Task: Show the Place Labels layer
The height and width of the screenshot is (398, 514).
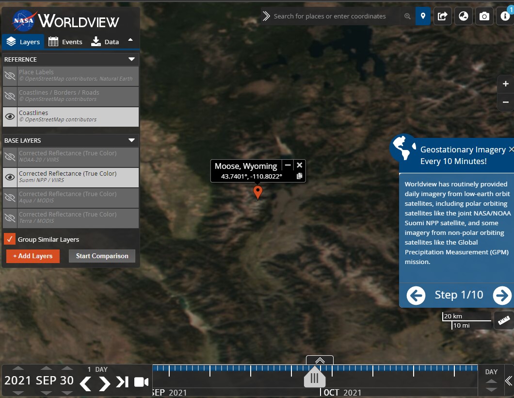Action: coord(10,76)
